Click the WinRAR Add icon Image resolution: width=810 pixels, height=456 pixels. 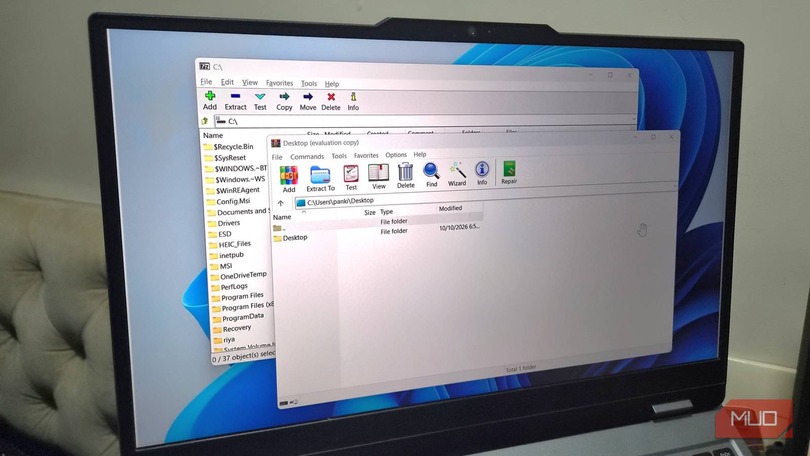click(289, 175)
